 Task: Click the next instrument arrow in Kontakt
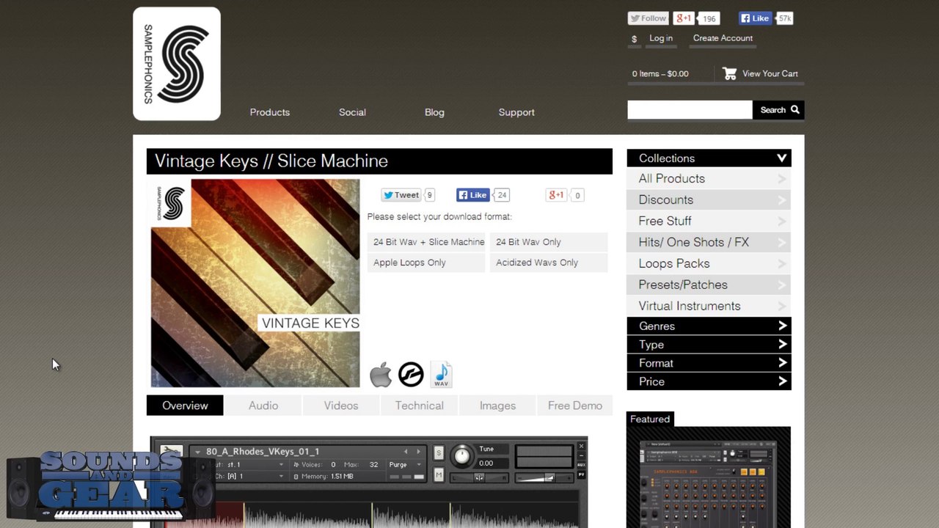click(x=419, y=452)
